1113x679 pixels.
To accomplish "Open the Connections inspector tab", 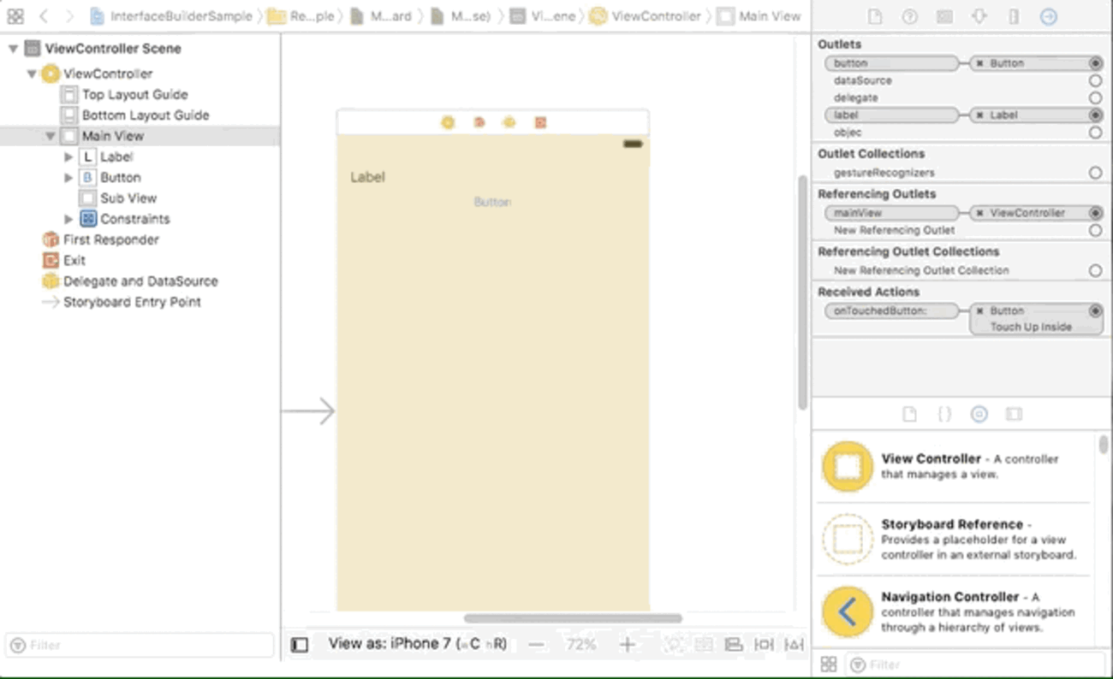I will pos(1048,17).
